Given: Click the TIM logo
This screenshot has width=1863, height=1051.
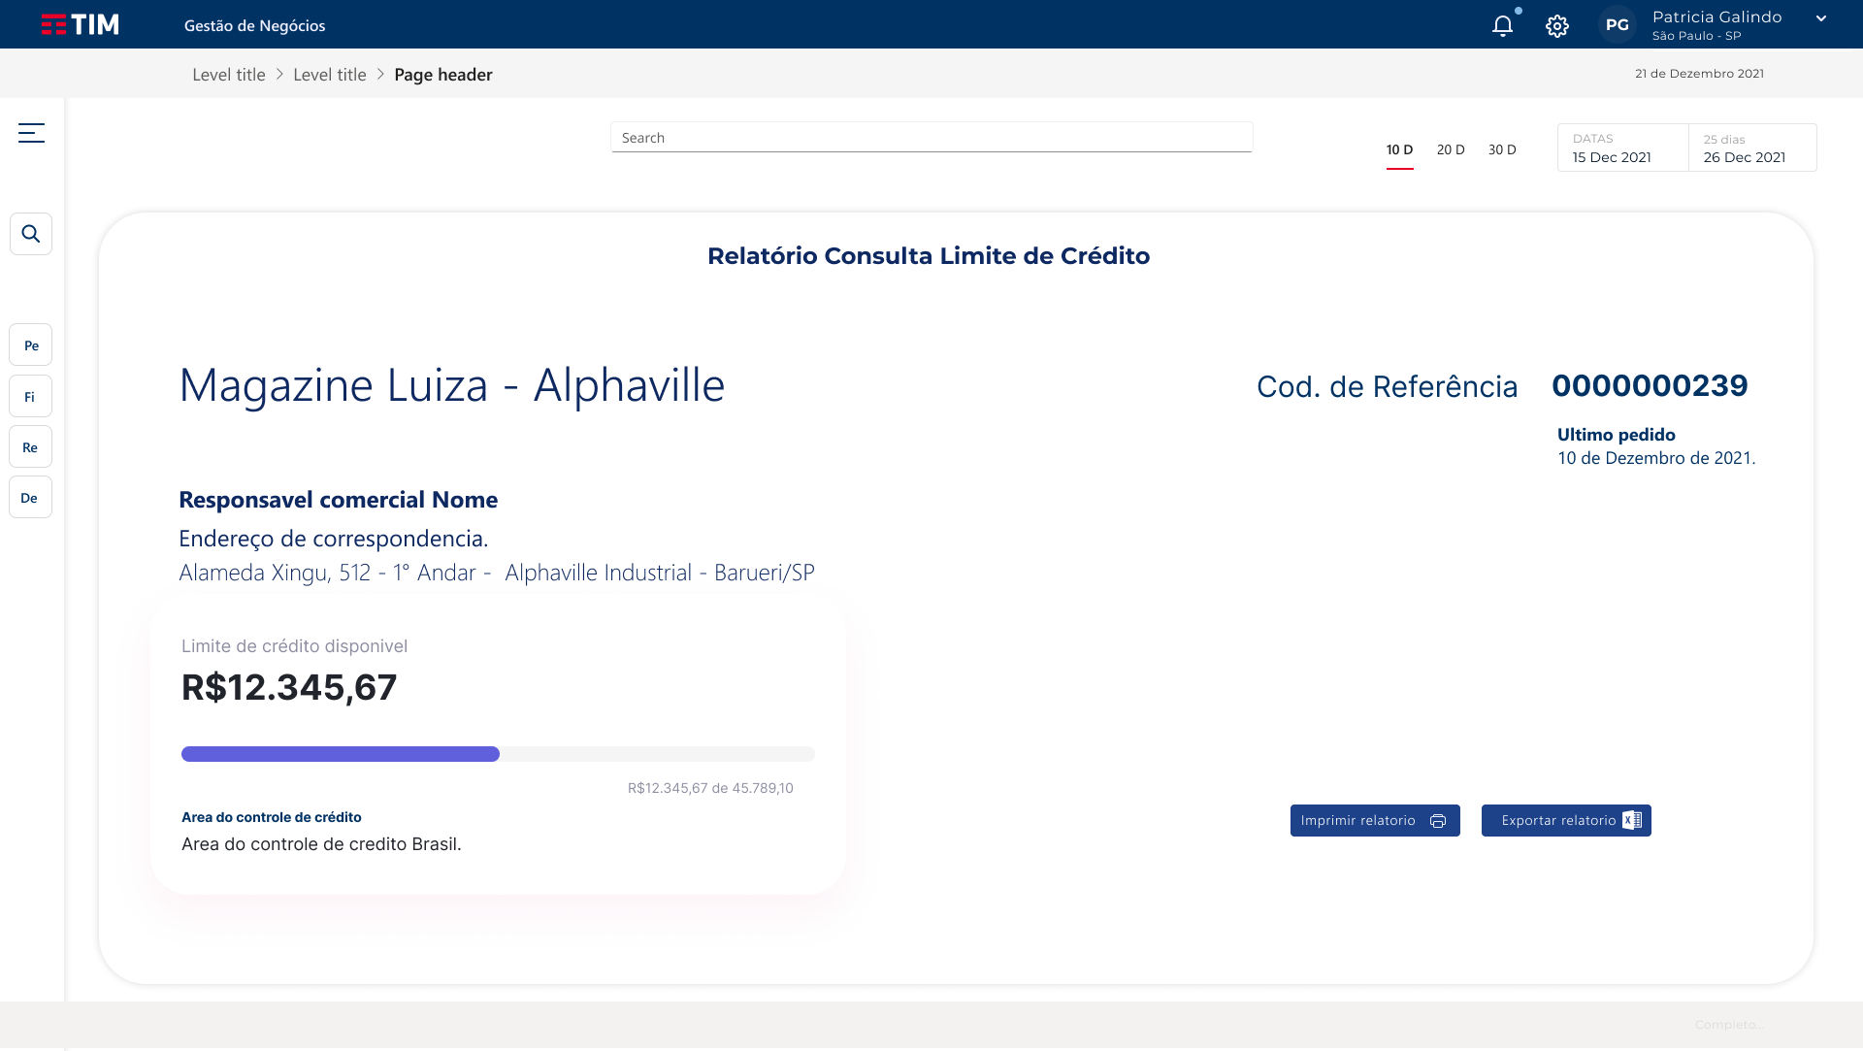Looking at the screenshot, I should 81,24.
